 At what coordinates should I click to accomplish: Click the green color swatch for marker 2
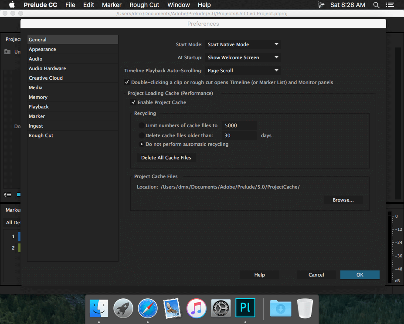click(19, 248)
